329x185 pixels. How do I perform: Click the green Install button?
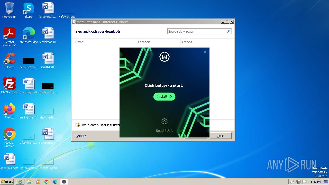tap(164, 97)
